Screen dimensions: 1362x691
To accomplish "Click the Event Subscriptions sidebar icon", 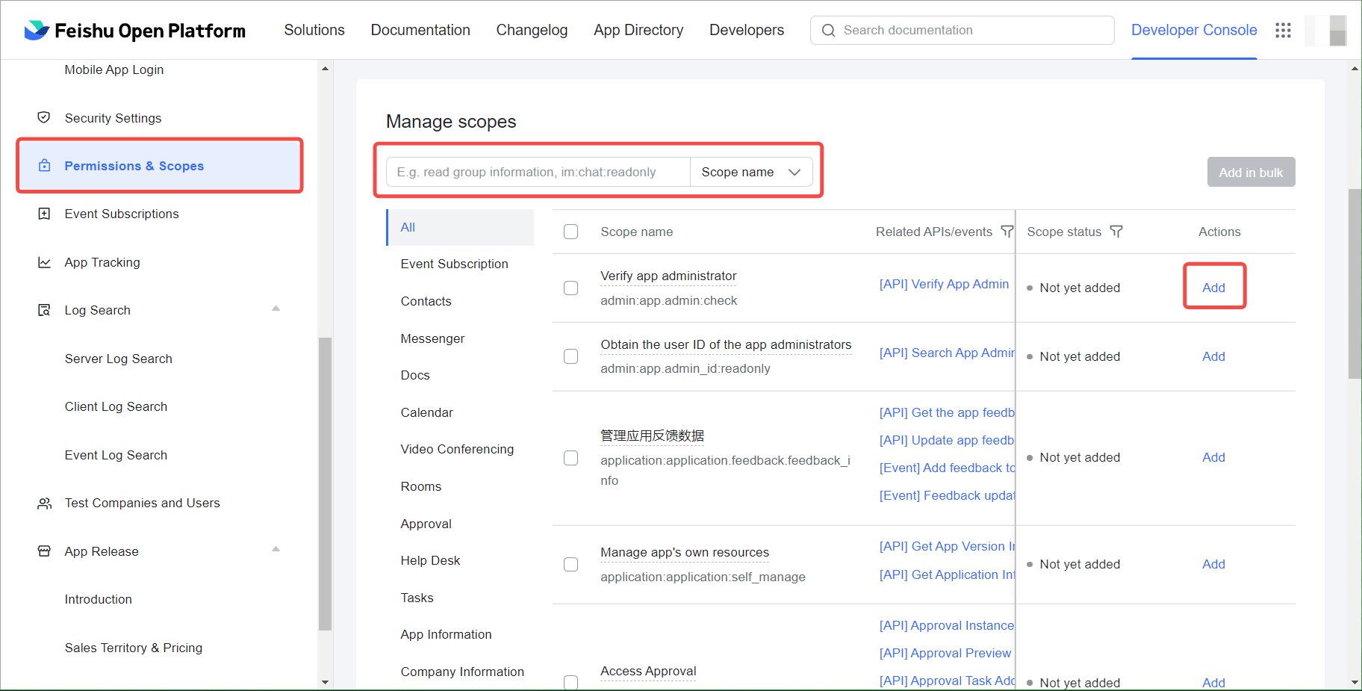I will tap(44, 214).
